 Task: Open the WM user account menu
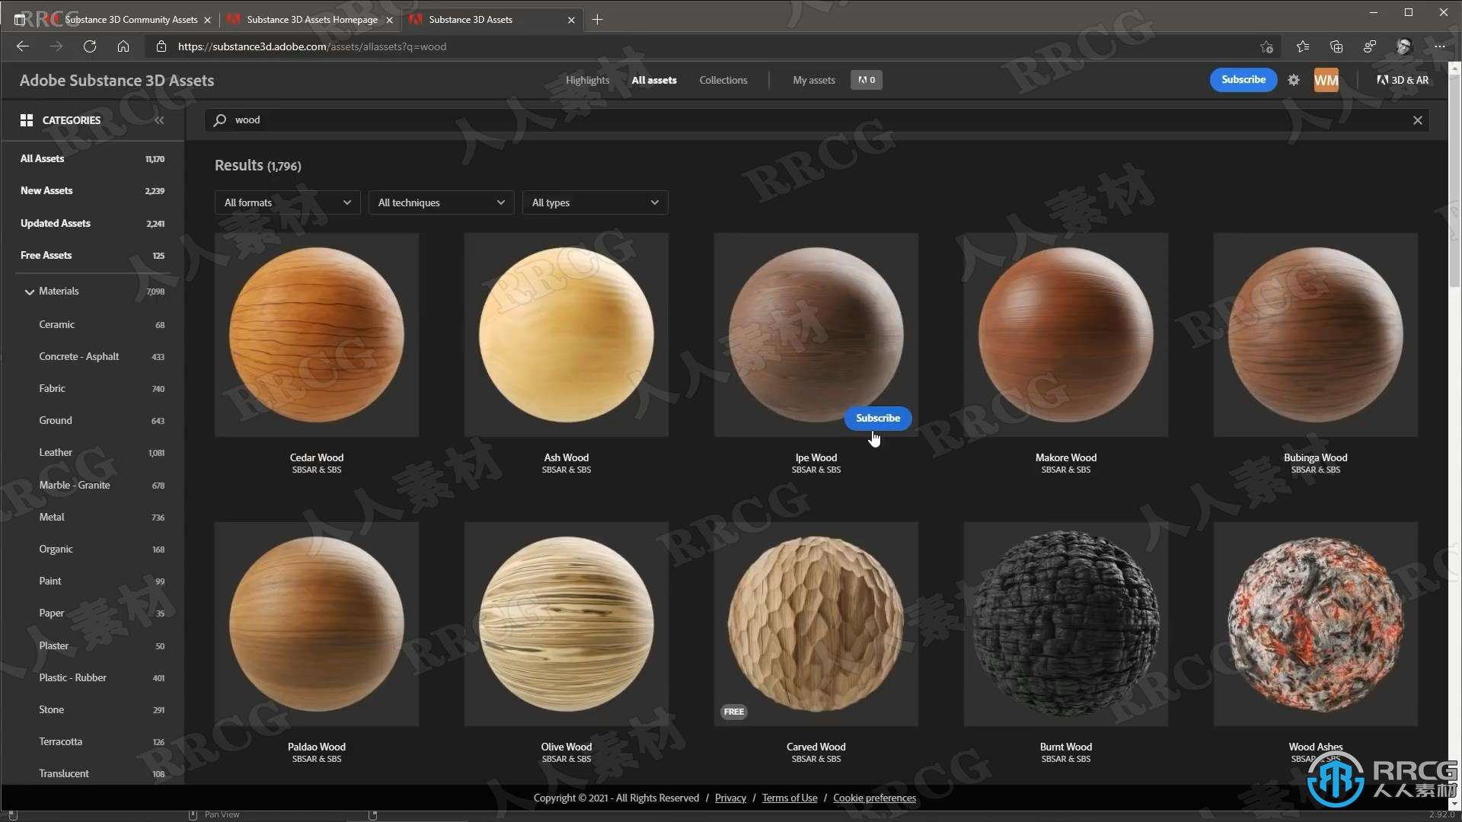click(x=1326, y=80)
